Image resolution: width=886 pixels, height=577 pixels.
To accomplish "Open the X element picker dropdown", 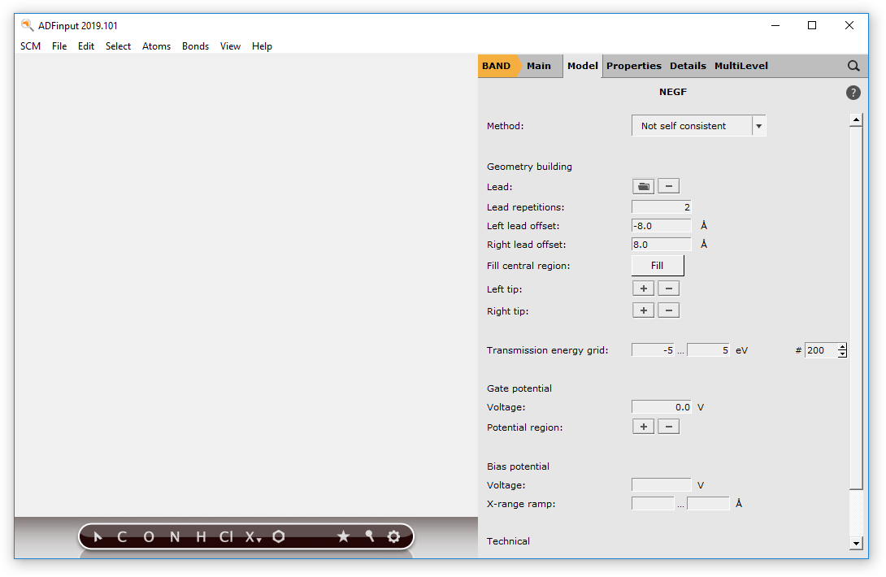I will (x=254, y=536).
